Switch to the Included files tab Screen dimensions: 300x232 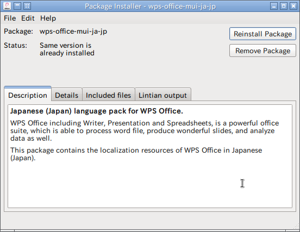108,95
